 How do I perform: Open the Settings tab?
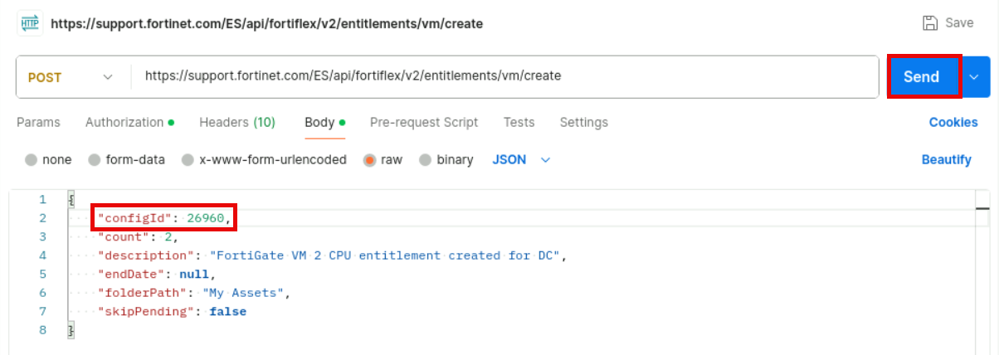tap(583, 122)
